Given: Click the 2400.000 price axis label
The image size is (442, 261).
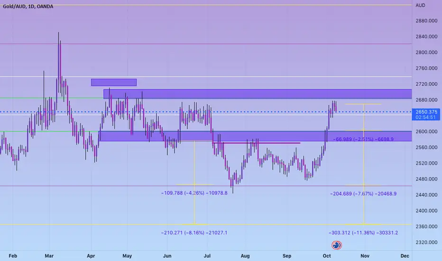Looking at the screenshot, I should pyautogui.click(x=426, y=211).
